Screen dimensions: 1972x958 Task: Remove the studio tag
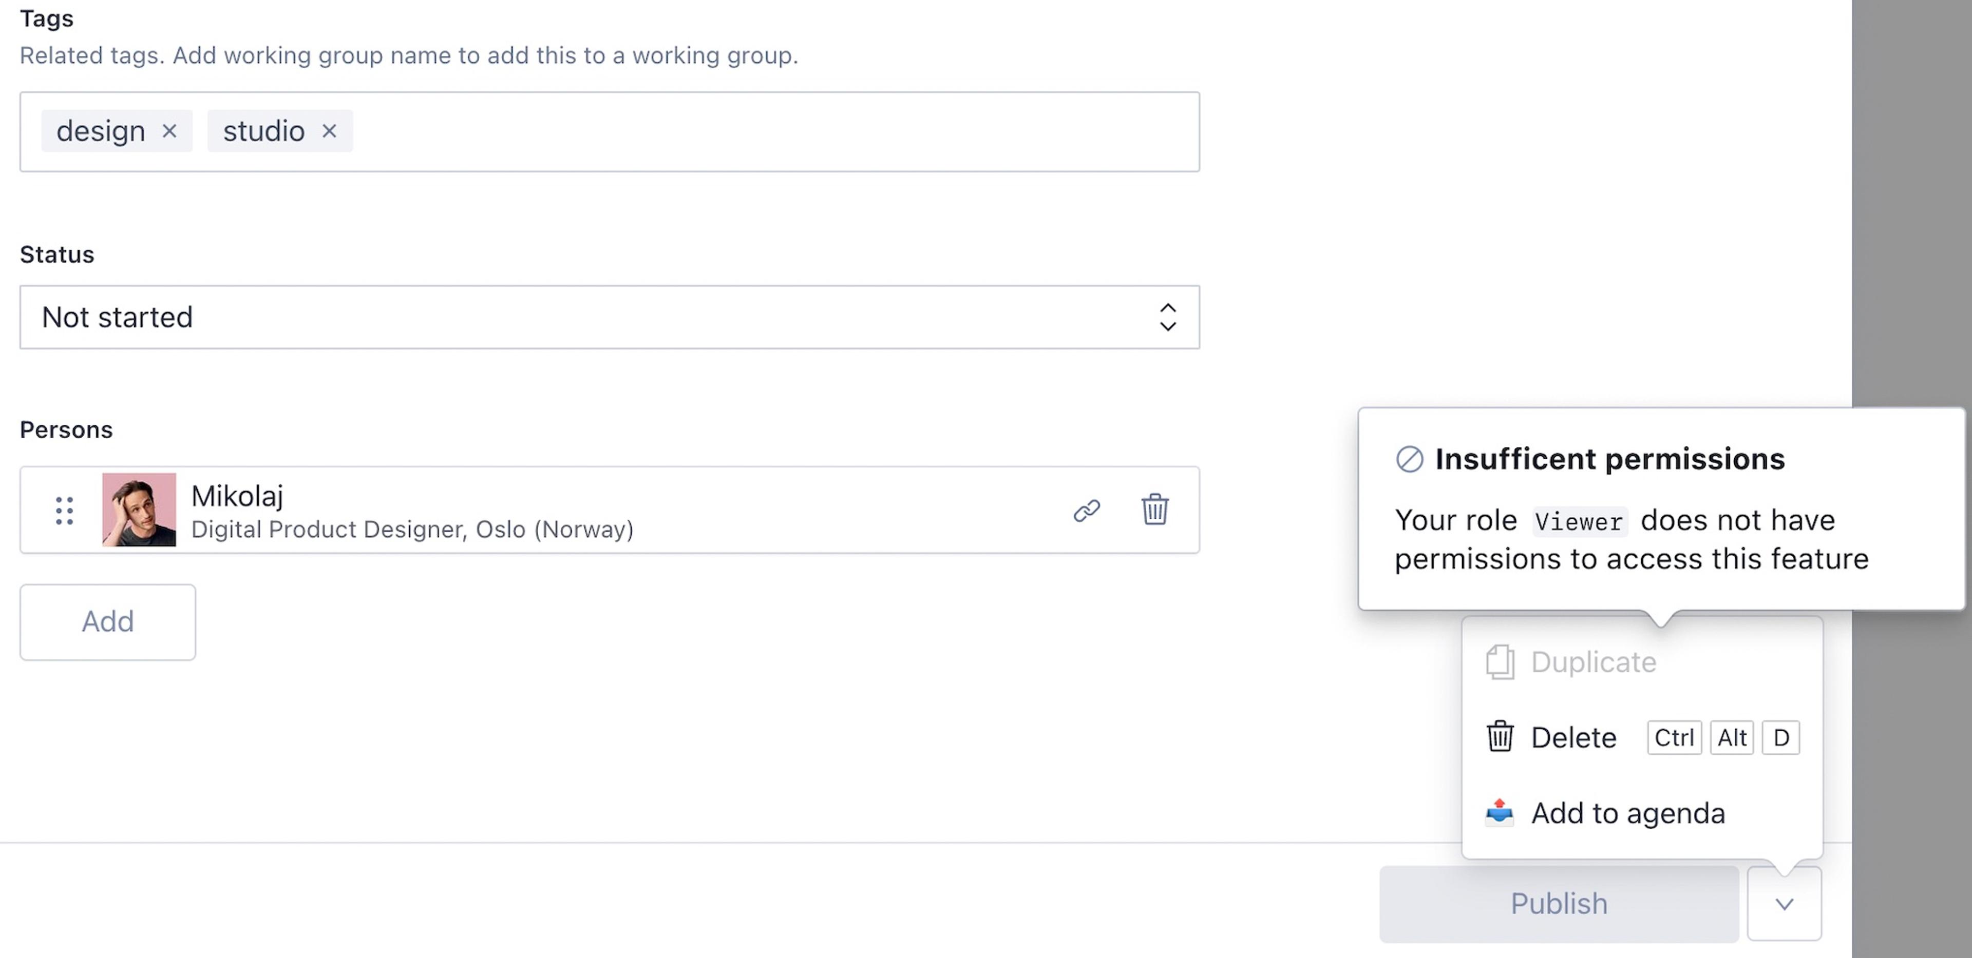pos(329,131)
